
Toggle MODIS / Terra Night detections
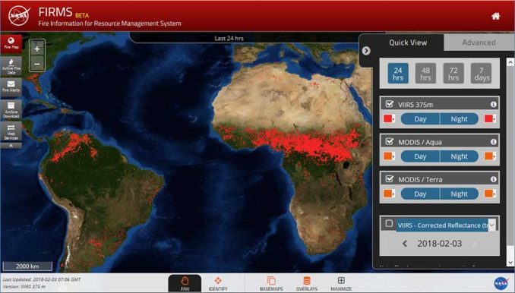point(459,194)
